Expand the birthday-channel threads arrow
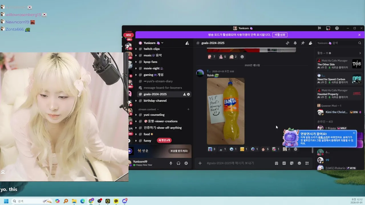The width and height of the screenshot is (365, 205). point(136,101)
